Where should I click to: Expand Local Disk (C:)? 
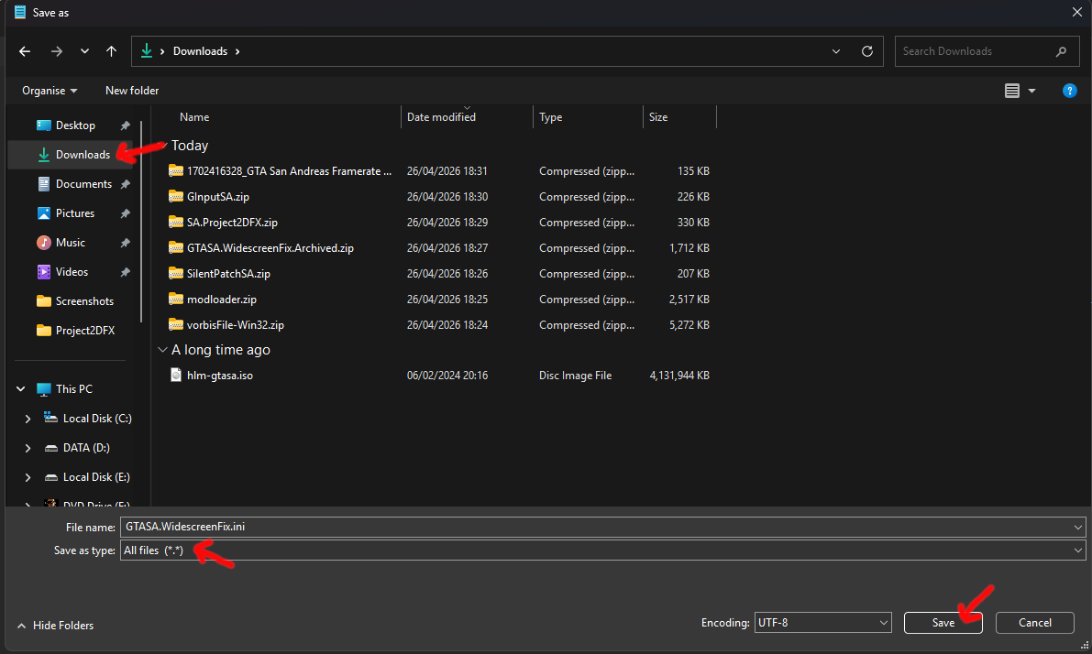point(28,419)
